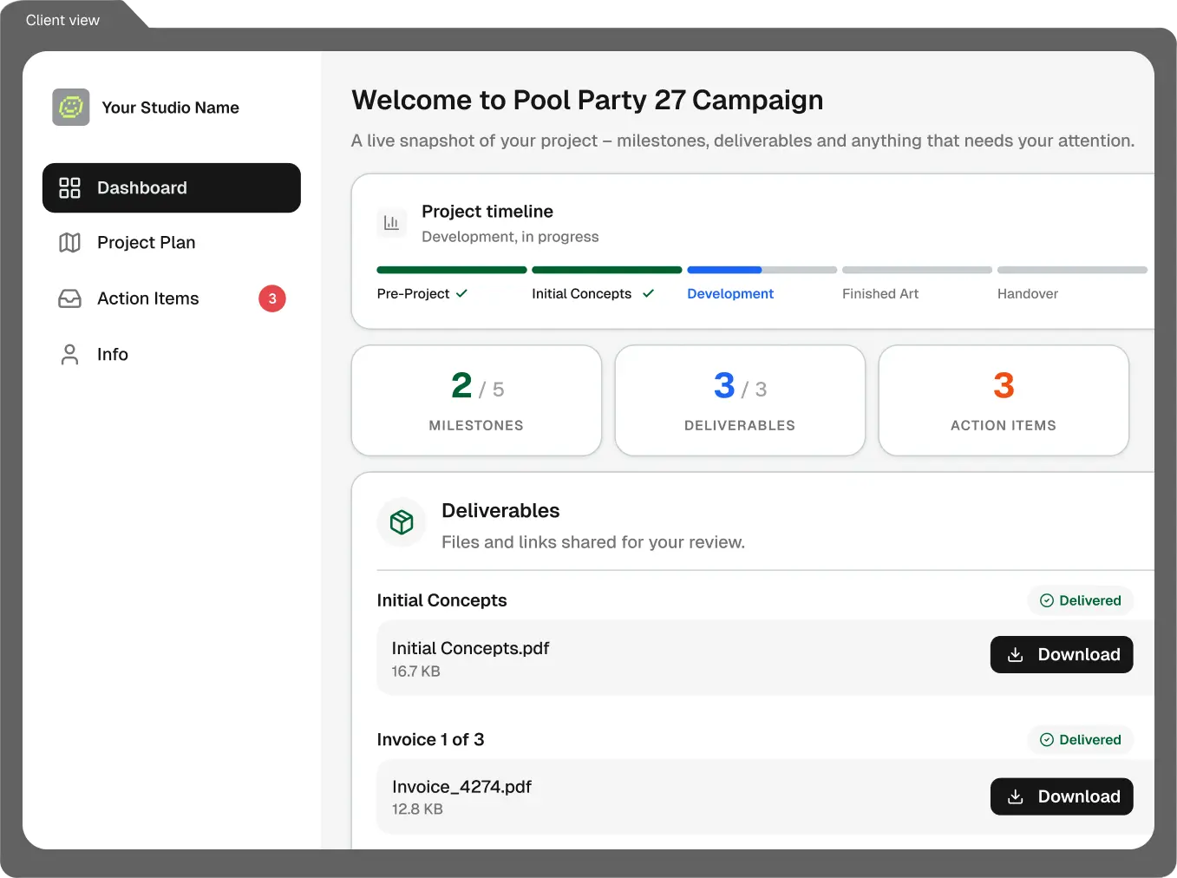Click the 16.7 KB file size

point(415,672)
